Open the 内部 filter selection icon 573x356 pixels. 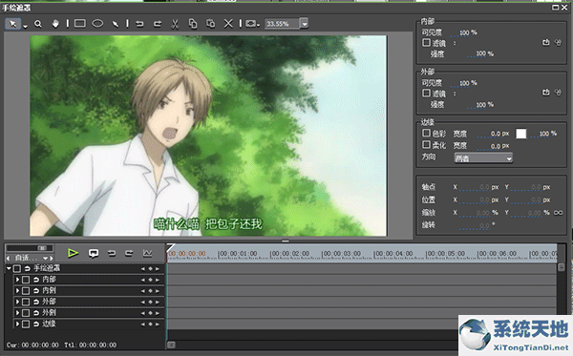click(x=545, y=43)
